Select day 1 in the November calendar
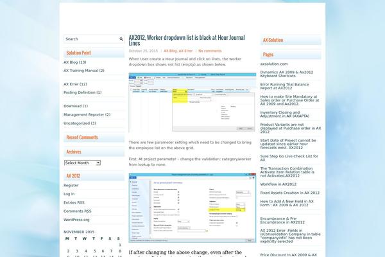 click(120, 245)
